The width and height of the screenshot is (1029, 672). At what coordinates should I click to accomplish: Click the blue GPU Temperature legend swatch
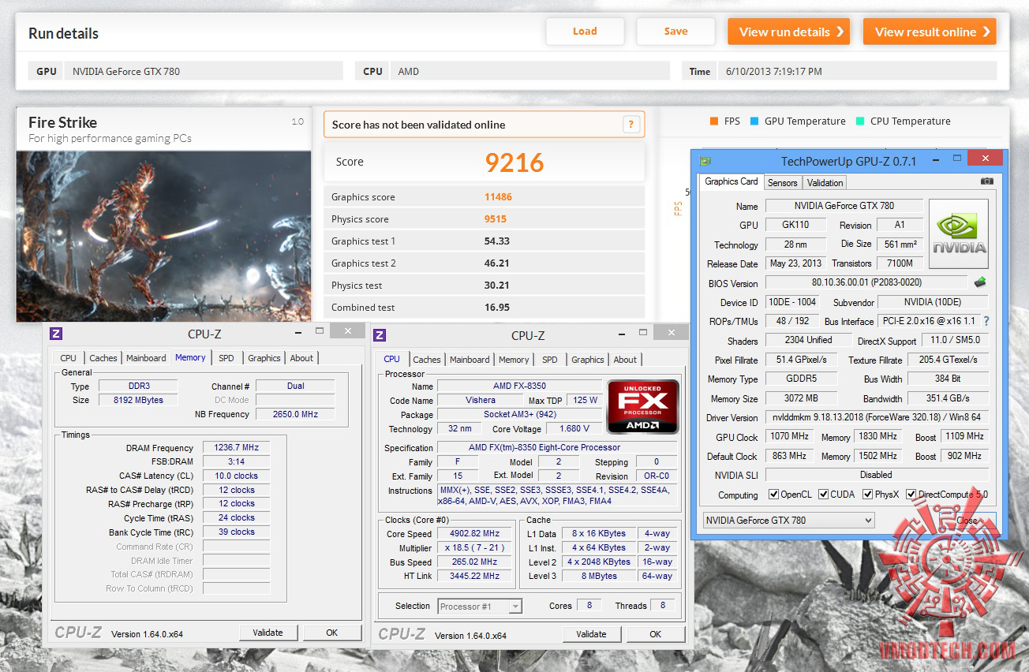[754, 121]
